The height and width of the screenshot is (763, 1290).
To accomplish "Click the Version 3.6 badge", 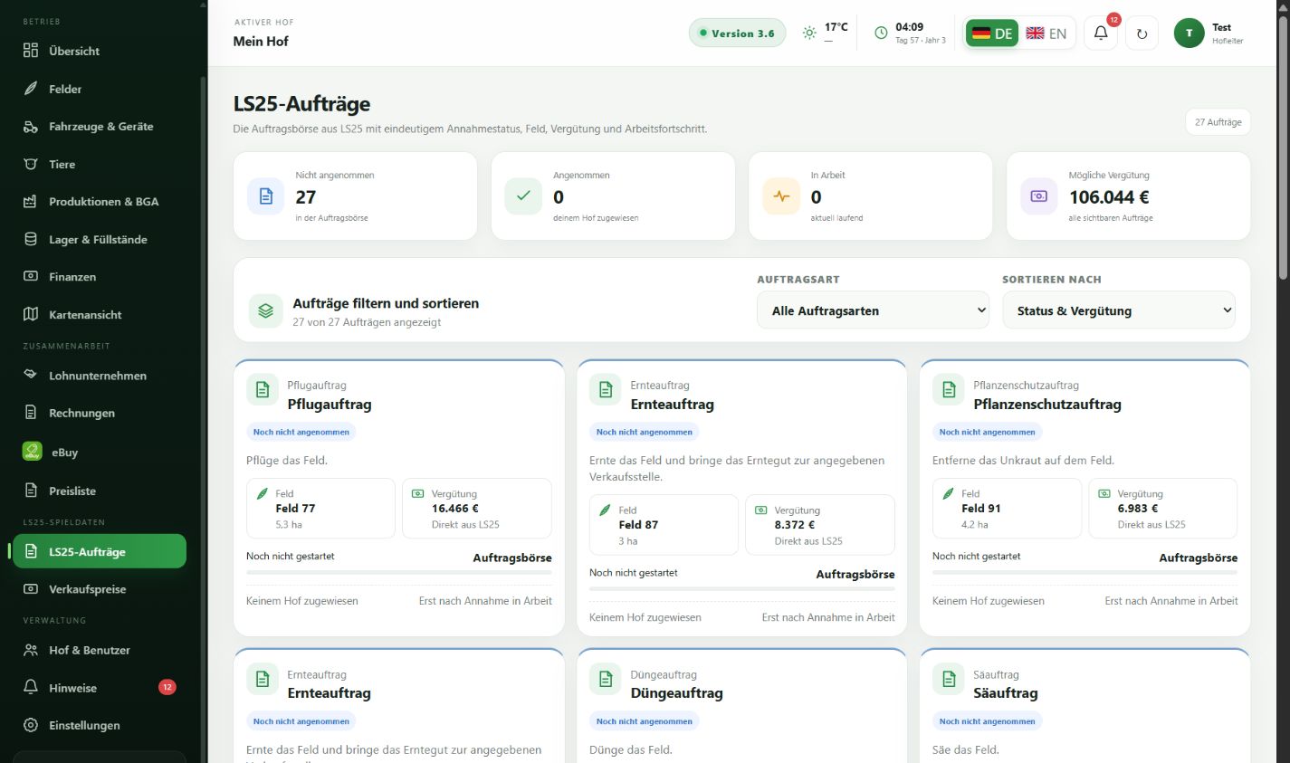I will 737,33.
